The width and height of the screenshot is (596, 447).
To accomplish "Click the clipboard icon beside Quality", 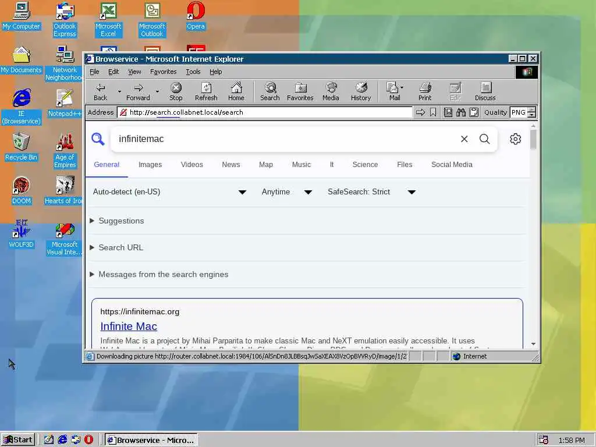I will tap(474, 112).
